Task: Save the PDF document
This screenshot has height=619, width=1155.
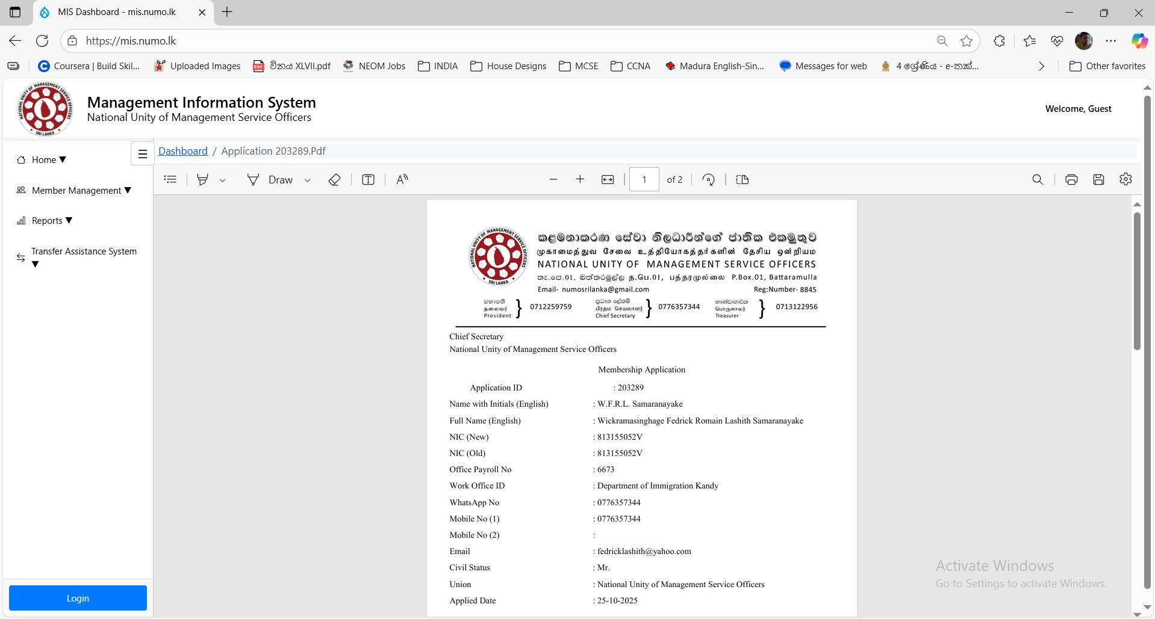Action: tap(1098, 179)
